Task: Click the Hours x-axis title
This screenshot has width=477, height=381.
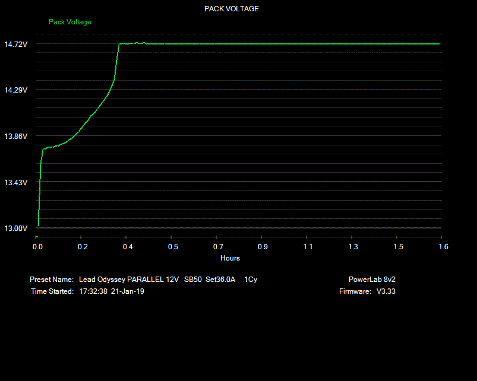Action: 230,258
